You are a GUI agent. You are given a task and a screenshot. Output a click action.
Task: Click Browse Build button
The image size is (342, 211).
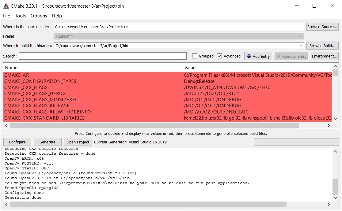(x=322, y=46)
